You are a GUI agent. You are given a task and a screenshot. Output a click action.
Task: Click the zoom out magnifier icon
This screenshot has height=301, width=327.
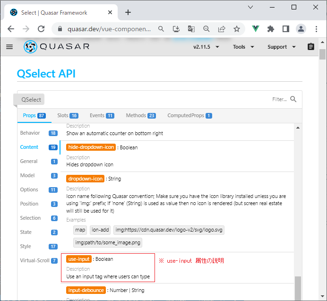coord(206,29)
